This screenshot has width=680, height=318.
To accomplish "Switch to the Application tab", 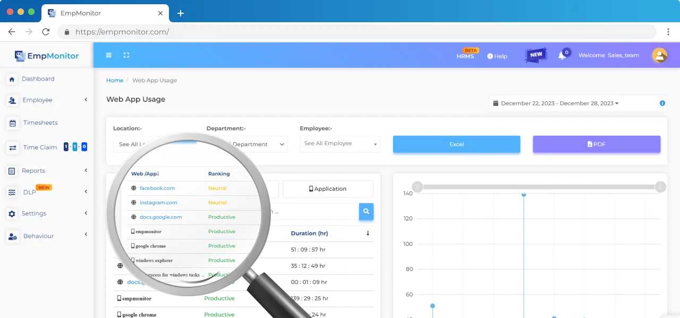I will click(x=328, y=189).
